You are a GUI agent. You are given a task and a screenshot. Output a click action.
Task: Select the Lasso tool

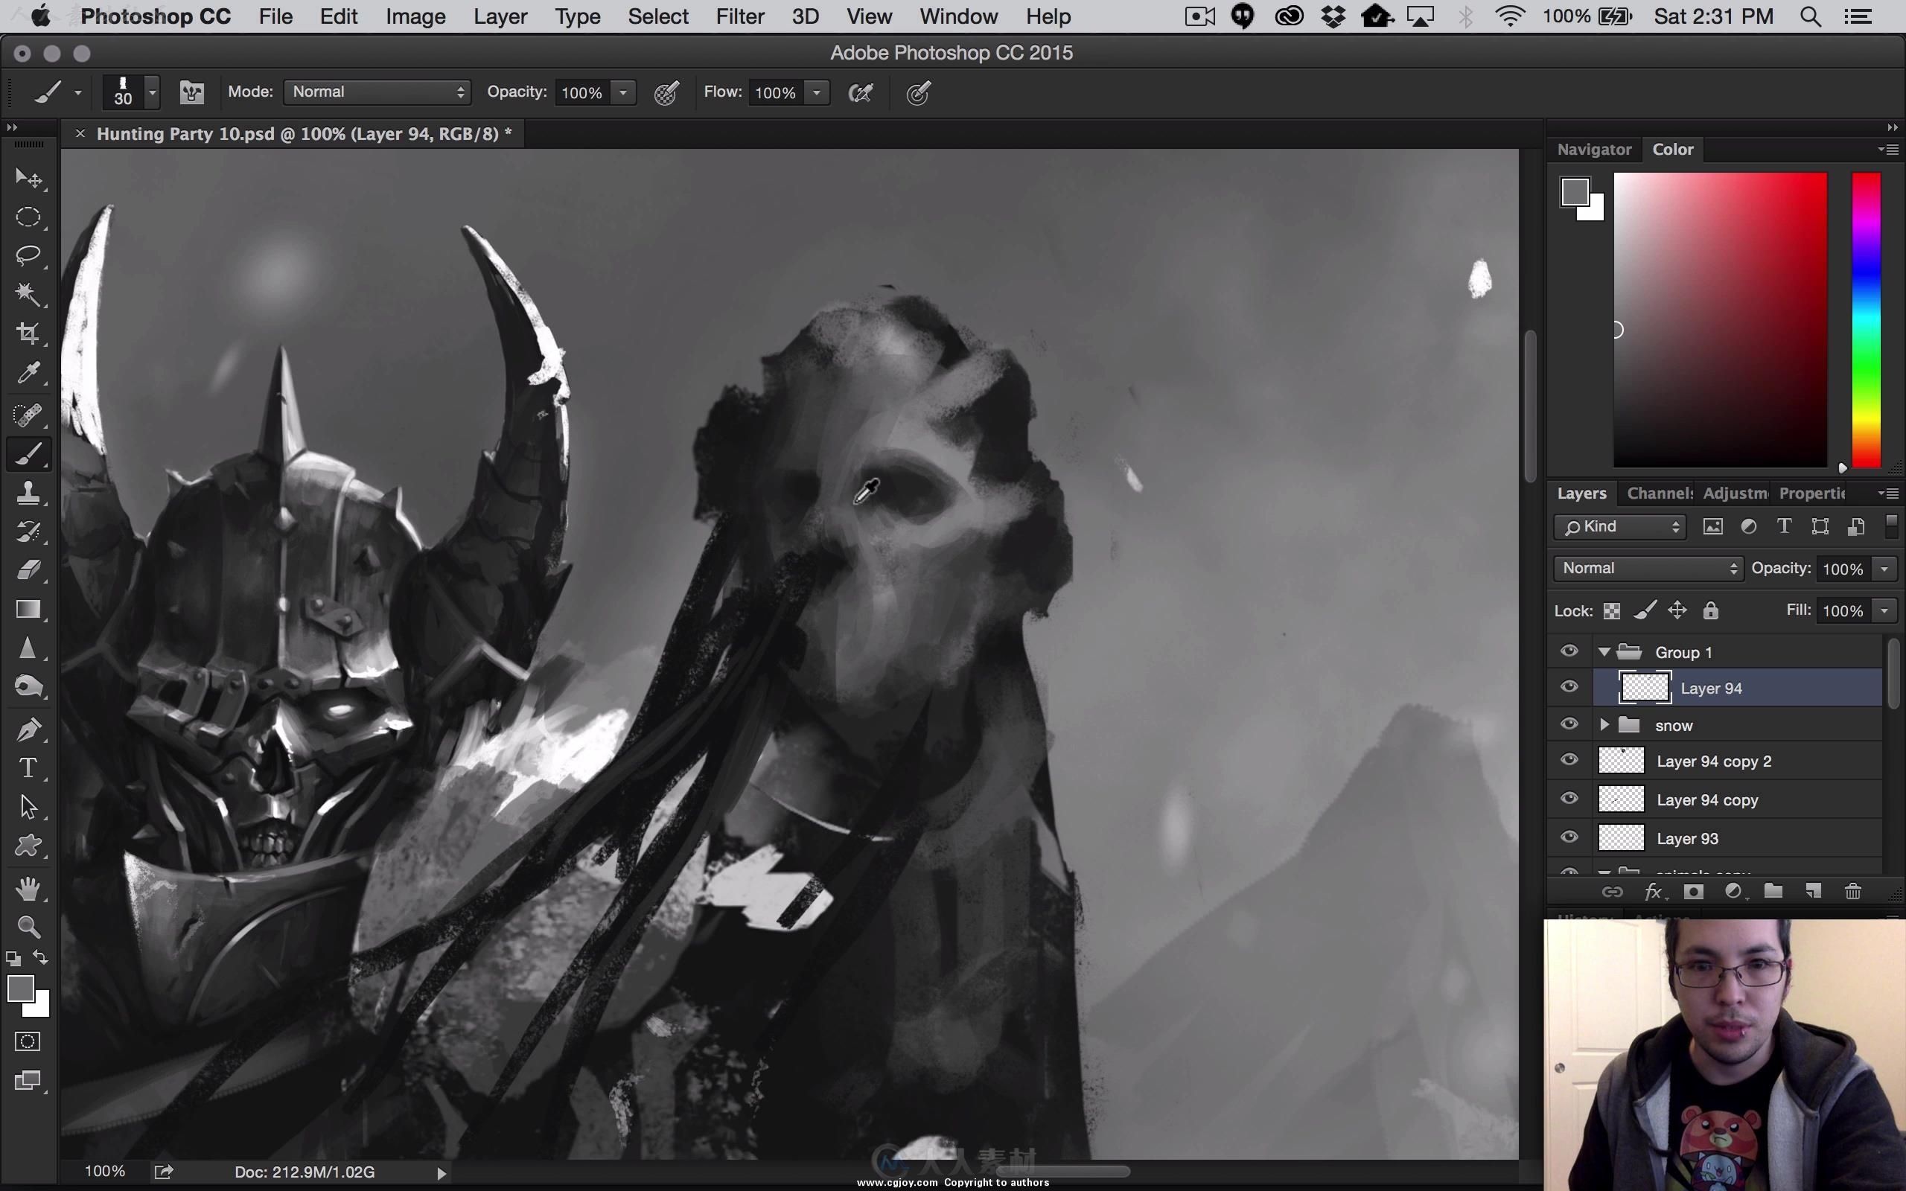click(x=28, y=255)
